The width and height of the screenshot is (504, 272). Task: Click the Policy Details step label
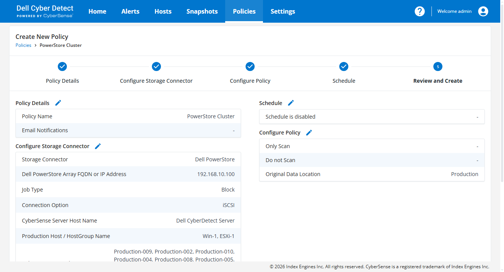click(62, 81)
